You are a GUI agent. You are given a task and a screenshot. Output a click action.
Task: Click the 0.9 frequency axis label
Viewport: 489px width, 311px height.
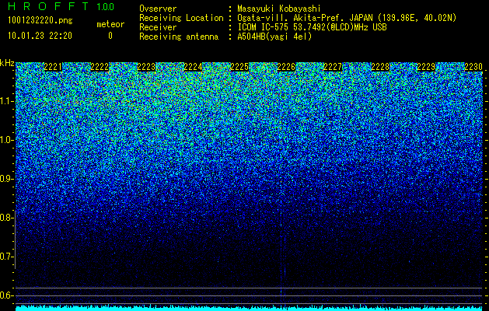[6, 179]
